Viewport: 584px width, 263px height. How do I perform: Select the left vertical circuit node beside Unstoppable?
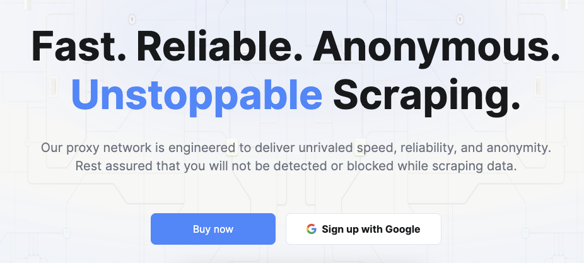click(x=53, y=86)
